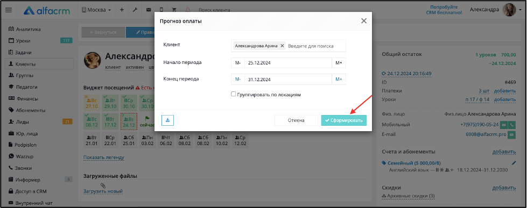Viewport: 527px width, 208px height.
Task: Click the Отмена button
Action: click(x=296, y=120)
